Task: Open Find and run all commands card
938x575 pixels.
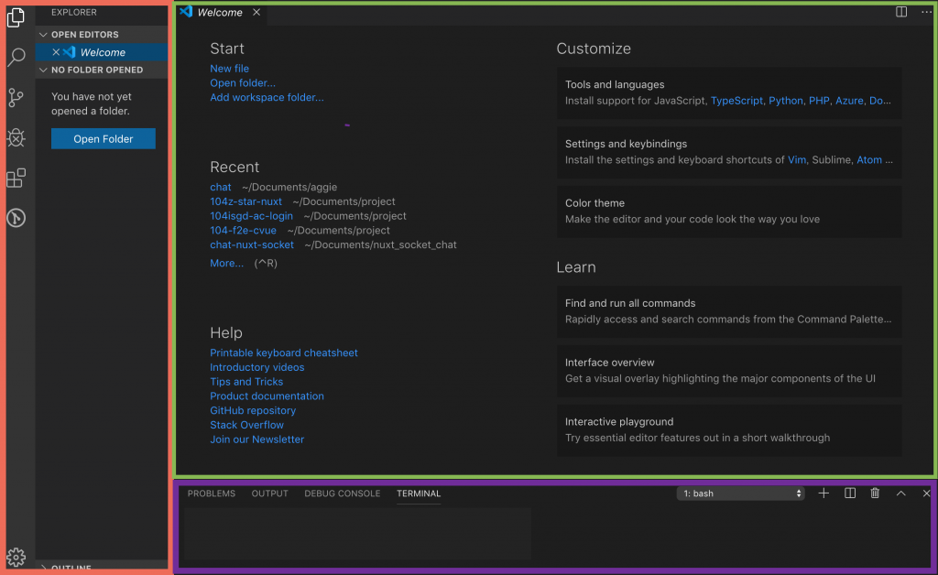Action: 728,310
